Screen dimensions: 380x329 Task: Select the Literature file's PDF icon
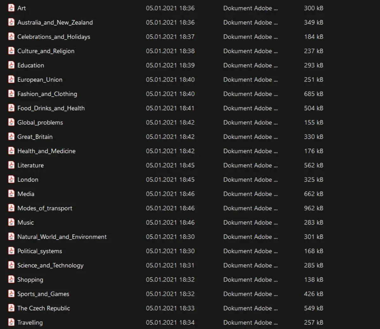click(x=11, y=165)
